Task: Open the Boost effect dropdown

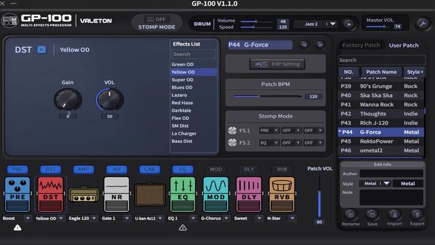Action: (27, 218)
